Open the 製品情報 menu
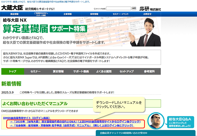This screenshot has height=136, width=197. click(x=14, y=14)
